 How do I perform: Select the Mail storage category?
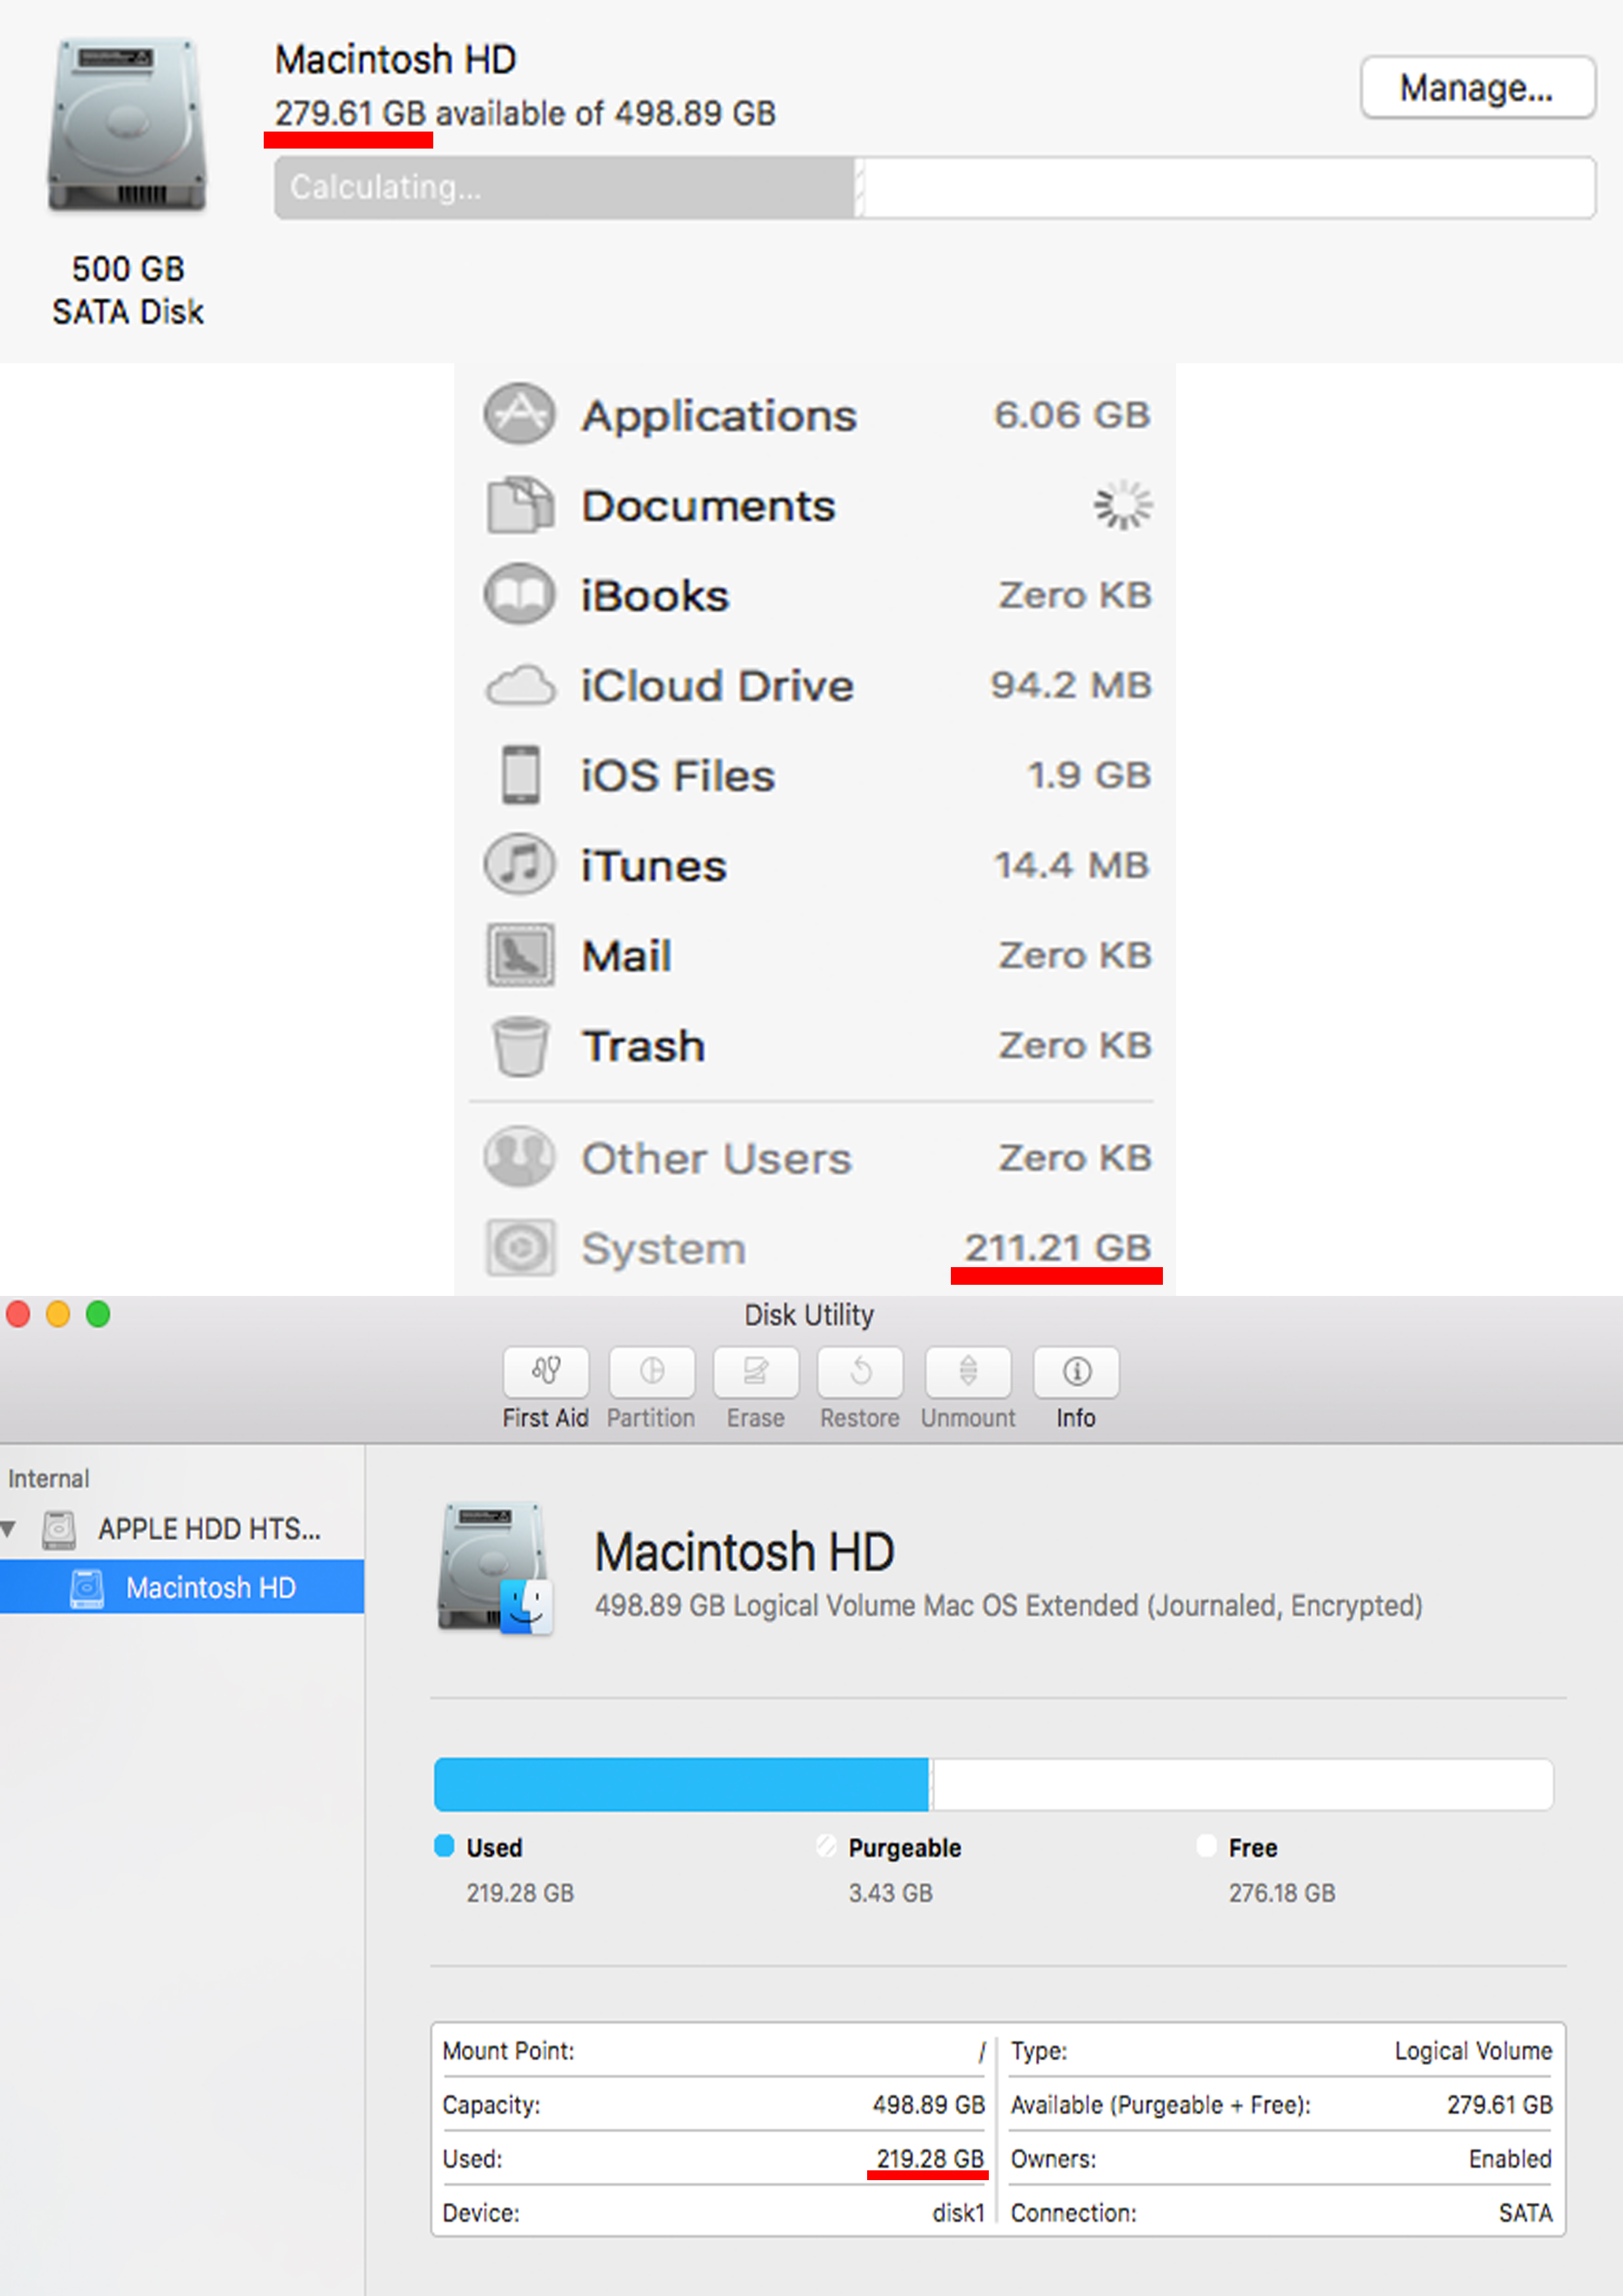coord(626,956)
